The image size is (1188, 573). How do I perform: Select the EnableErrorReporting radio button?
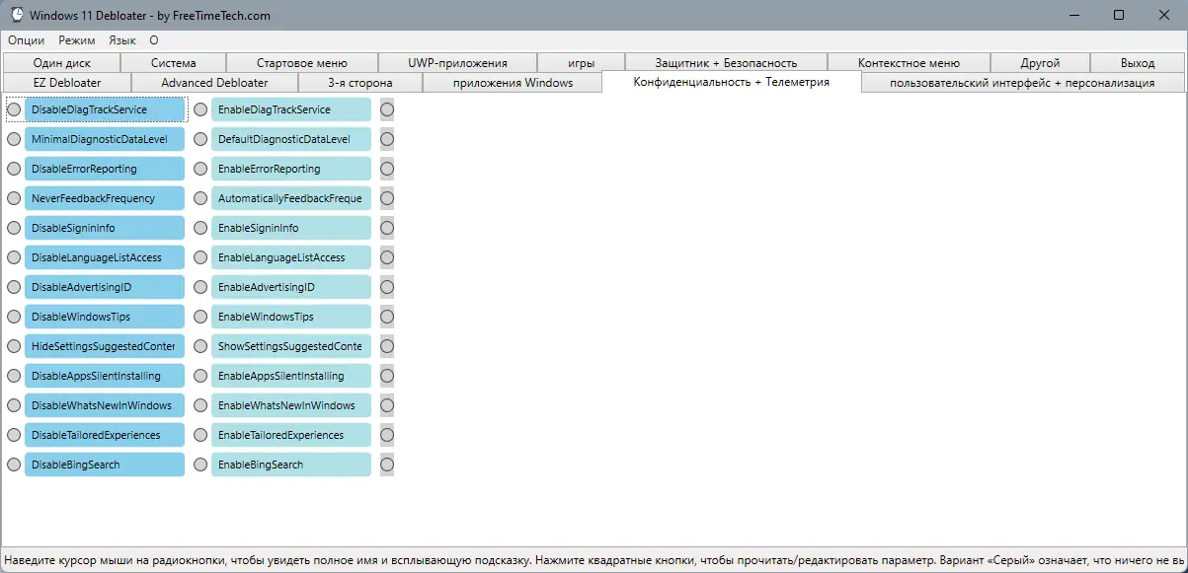200,169
